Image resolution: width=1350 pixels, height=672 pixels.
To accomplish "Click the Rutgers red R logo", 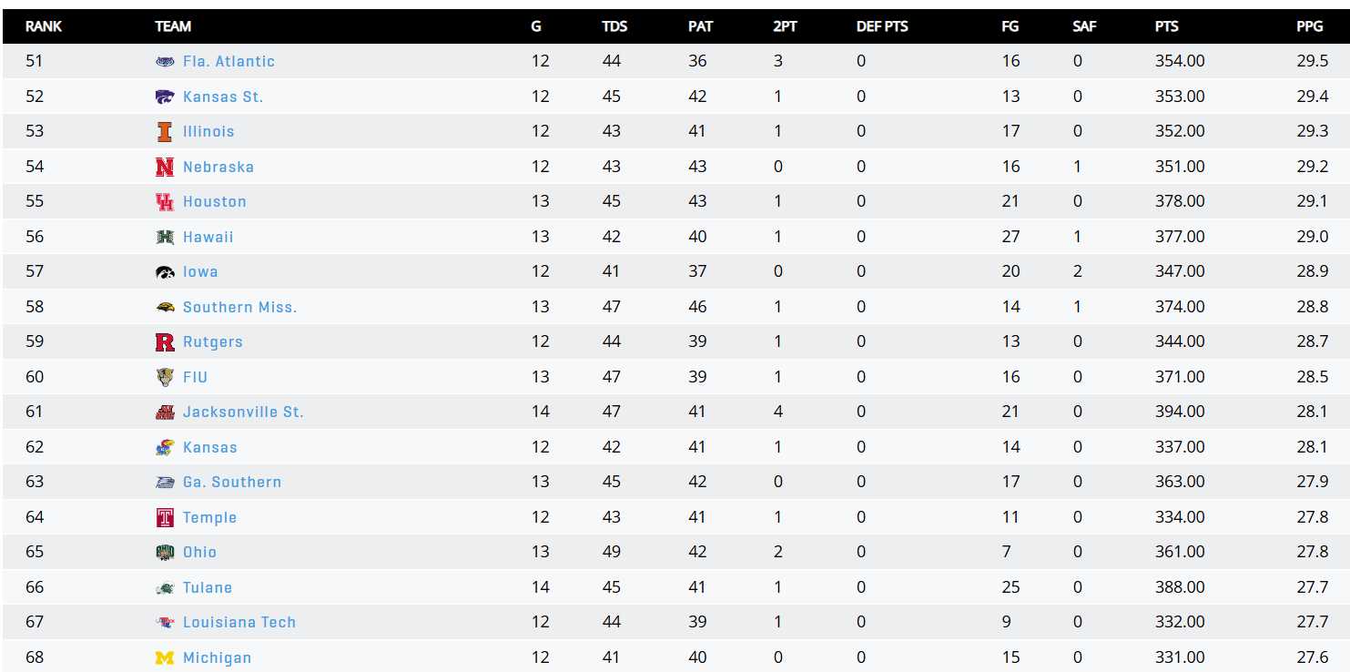I will (x=165, y=342).
